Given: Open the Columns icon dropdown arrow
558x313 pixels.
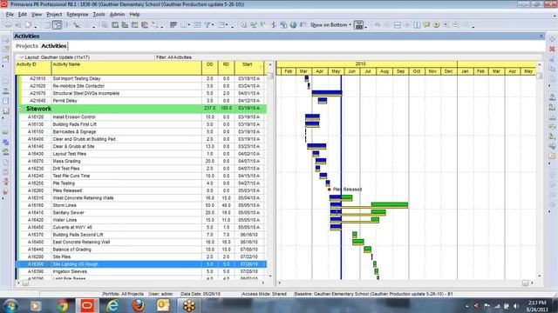Looking at the screenshot, I should pyautogui.click(x=188, y=25).
